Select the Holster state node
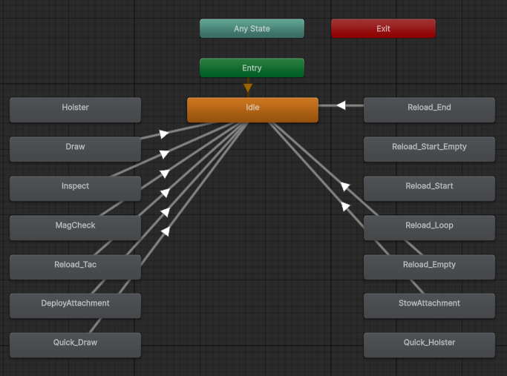The height and width of the screenshot is (376, 507). 75,110
